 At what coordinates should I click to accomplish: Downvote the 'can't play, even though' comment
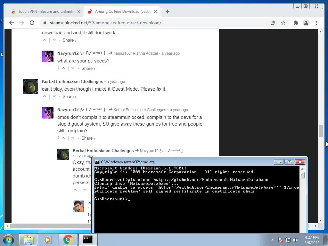[54, 96]
